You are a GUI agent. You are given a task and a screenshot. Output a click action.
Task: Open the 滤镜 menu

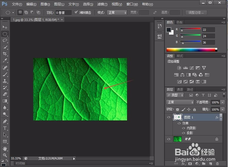[102, 4]
